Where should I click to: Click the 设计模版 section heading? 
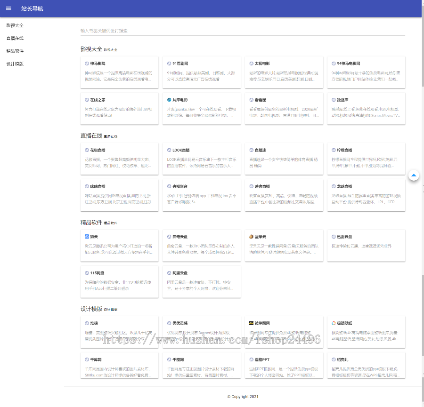[x=91, y=309]
